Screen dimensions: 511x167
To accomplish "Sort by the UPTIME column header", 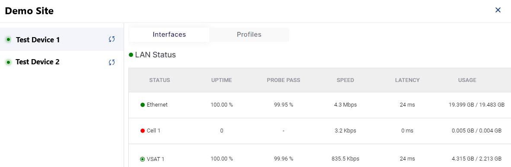I will click(x=222, y=80).
